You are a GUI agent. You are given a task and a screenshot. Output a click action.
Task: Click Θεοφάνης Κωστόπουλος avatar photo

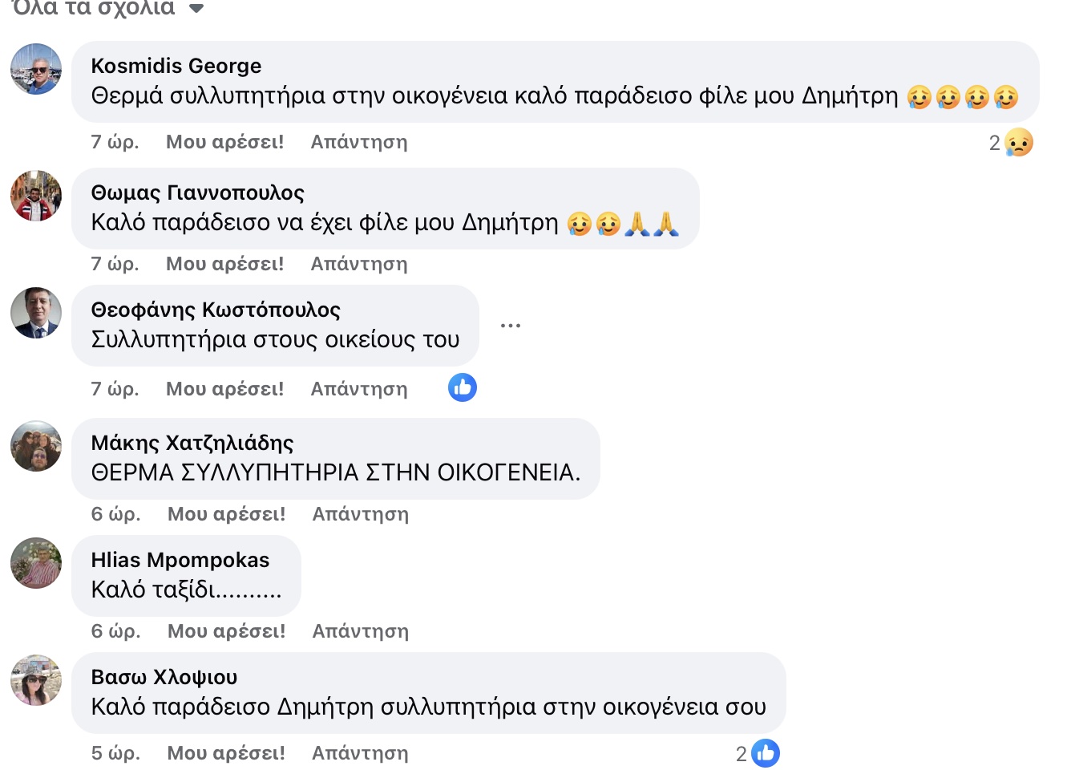click(36, 313)
